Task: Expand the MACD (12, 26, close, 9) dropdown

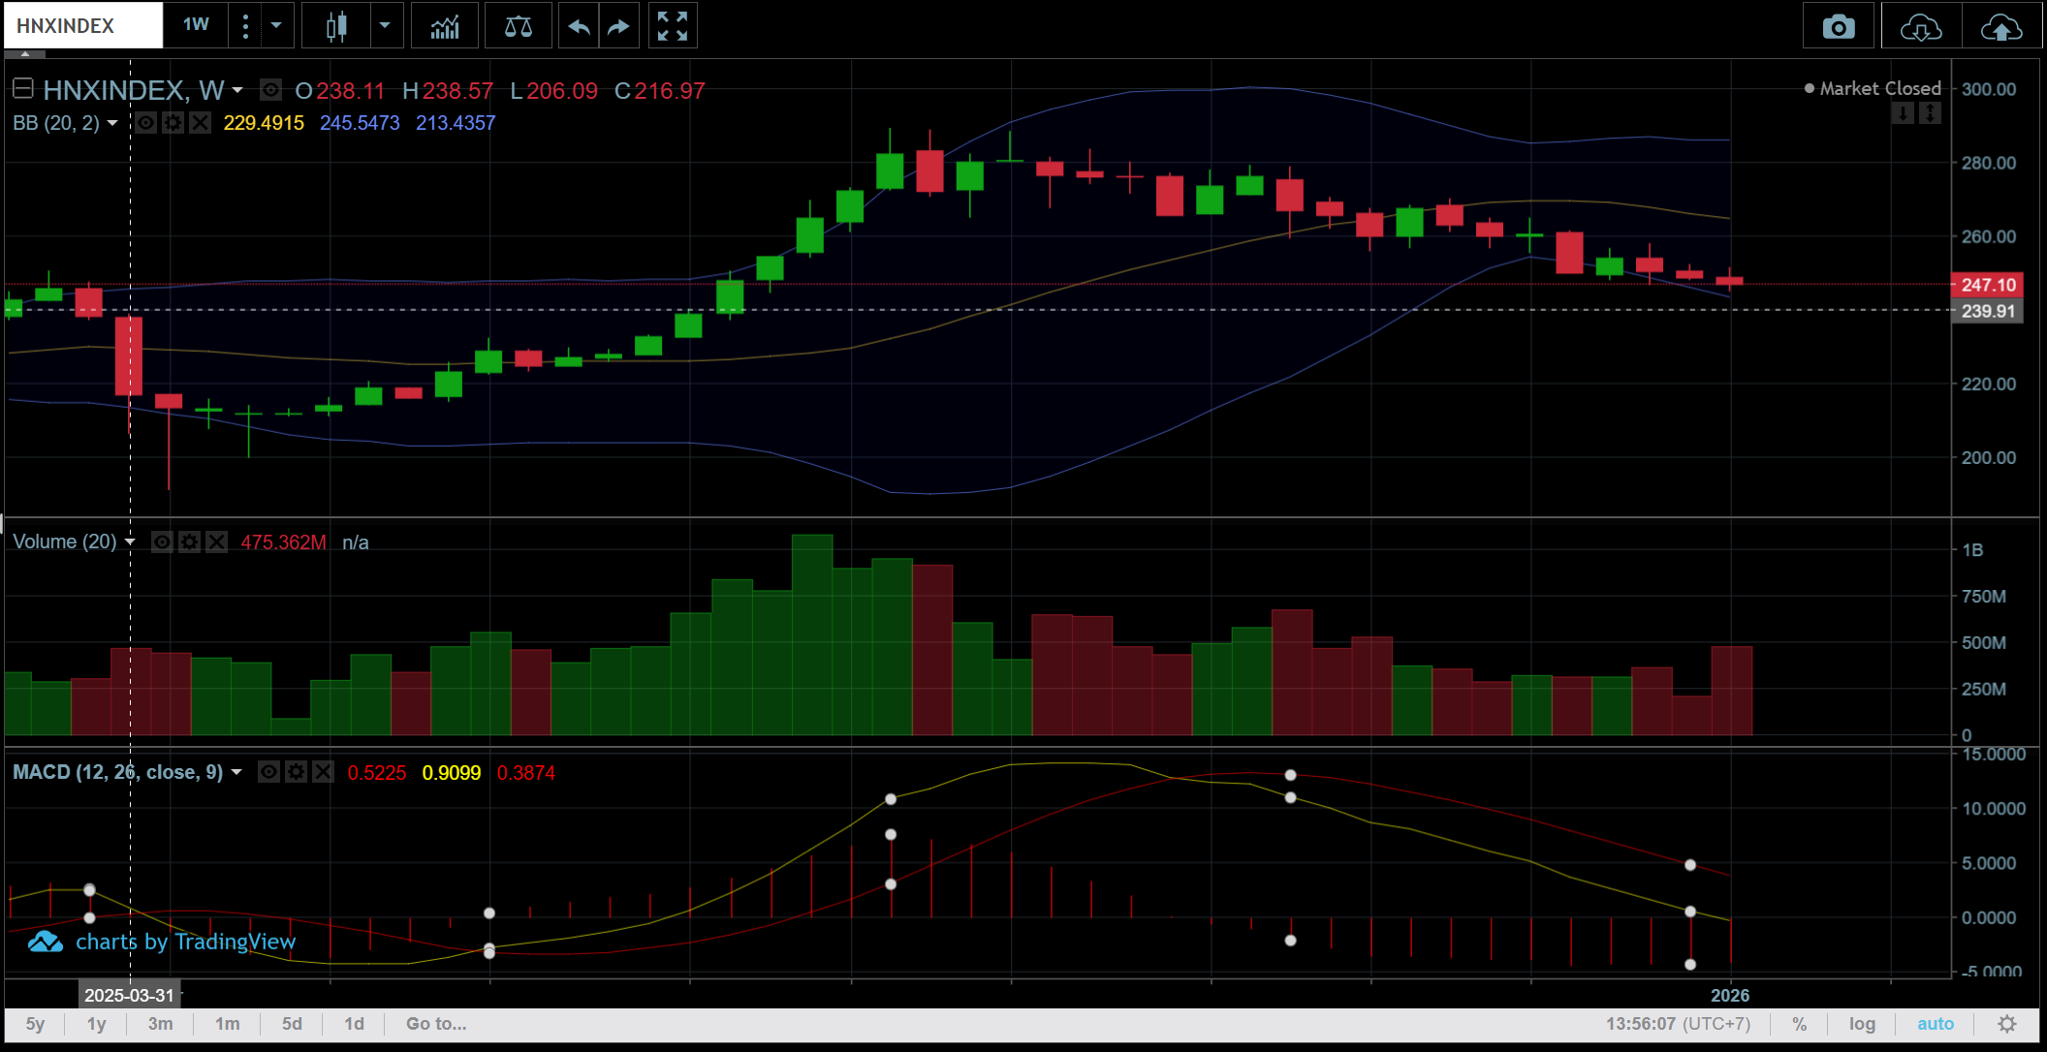Action: (236, 772)
